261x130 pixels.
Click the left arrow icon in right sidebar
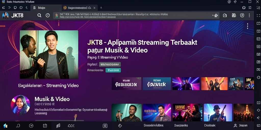(x=258, y=118)
